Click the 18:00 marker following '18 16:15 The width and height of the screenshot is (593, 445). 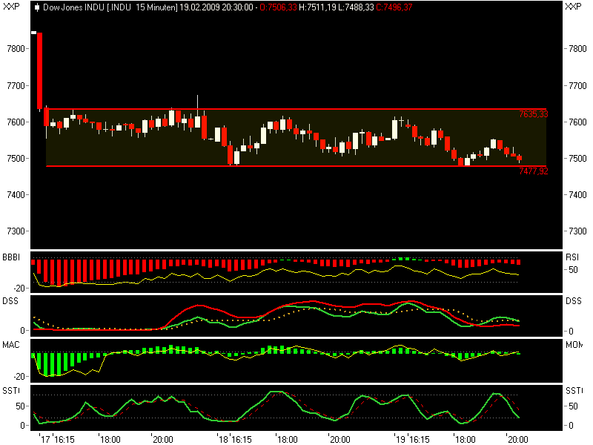point(288,439)
